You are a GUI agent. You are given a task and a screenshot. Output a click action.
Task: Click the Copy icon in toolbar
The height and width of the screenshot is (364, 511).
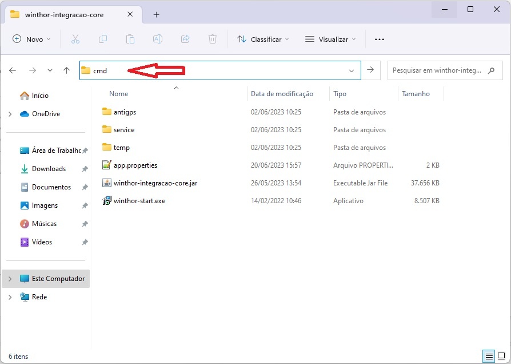click(x=103, y=39)
